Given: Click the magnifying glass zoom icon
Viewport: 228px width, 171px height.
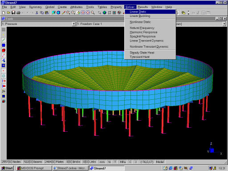Looking at the screenshot, I should pos(93,13).
